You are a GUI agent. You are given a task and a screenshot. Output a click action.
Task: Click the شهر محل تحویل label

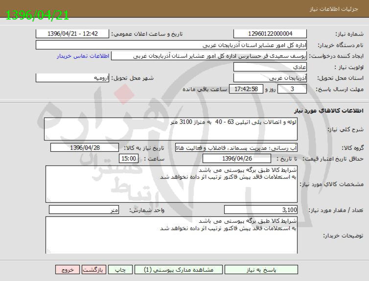pos(133,78)
